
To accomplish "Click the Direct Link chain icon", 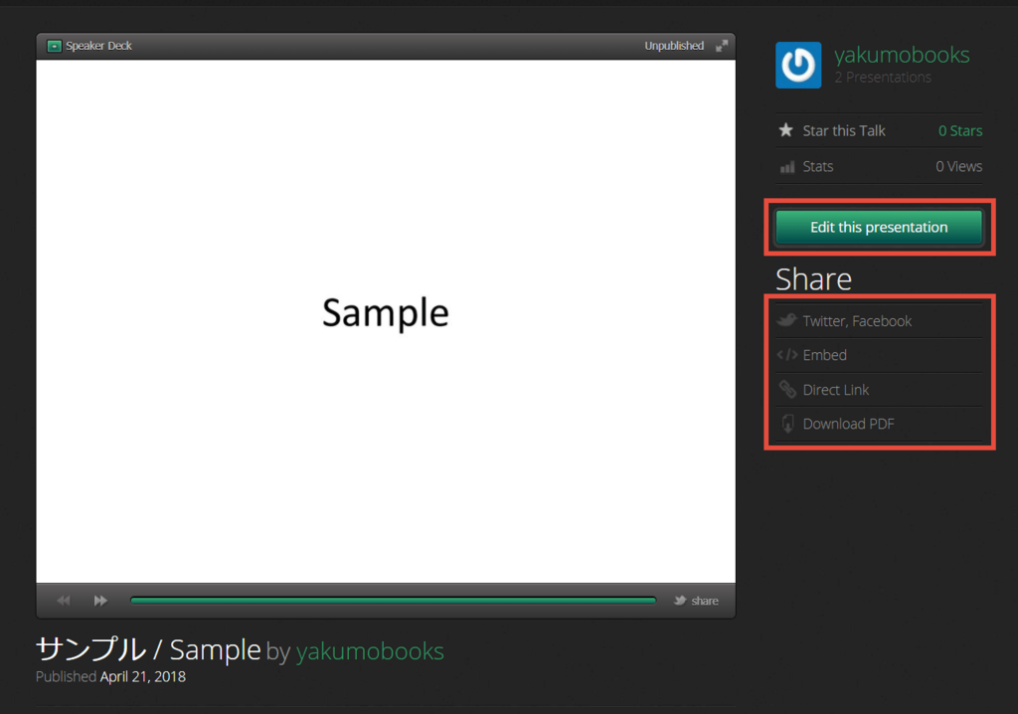I will pos(787,389).
